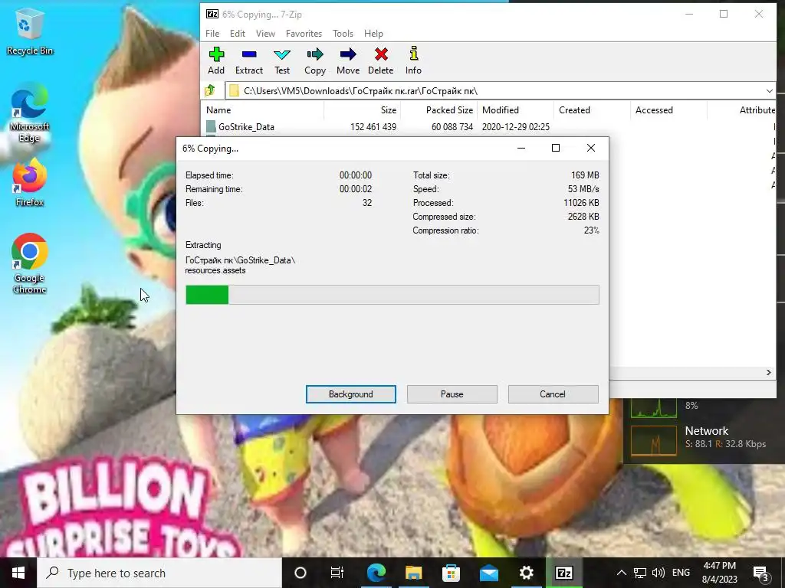Click the horizontal scrollbar right arrow

pyautogui.click(x=769, y=373)
